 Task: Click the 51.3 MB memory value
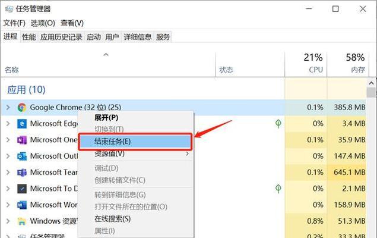point(351,221)
